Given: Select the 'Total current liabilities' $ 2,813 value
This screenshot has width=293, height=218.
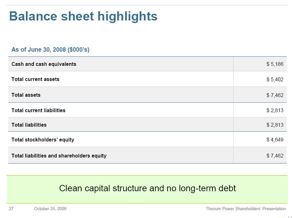Looking at the screenshot, I should click(275, 110).
